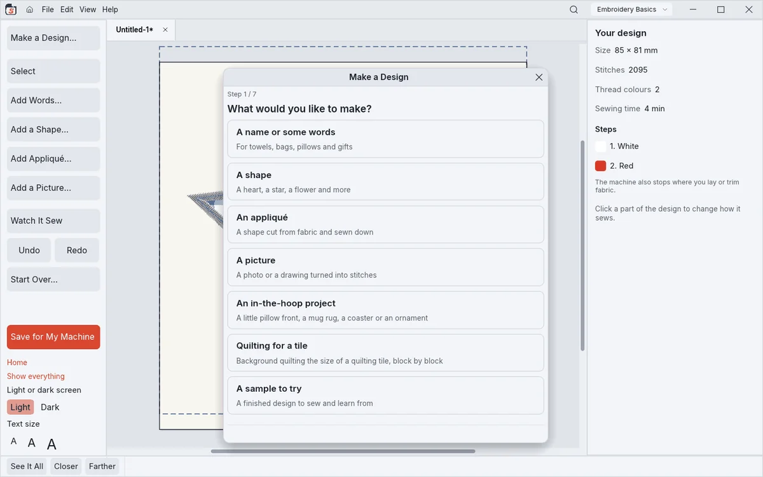Undo the last action

click(29, 251)
